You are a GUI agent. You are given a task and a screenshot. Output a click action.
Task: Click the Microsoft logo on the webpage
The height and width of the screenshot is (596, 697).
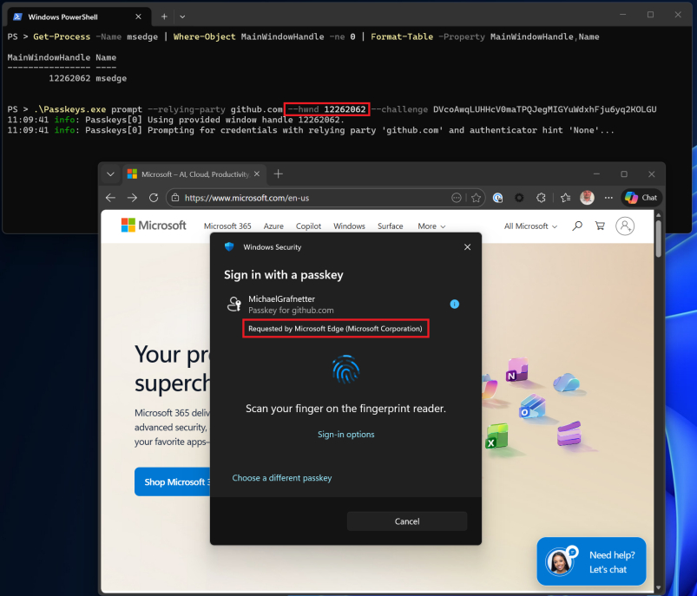pyautogui.click(x=154, y=226)
